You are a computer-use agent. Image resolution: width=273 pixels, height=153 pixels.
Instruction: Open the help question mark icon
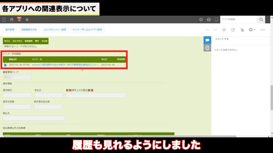click(209, 20)
